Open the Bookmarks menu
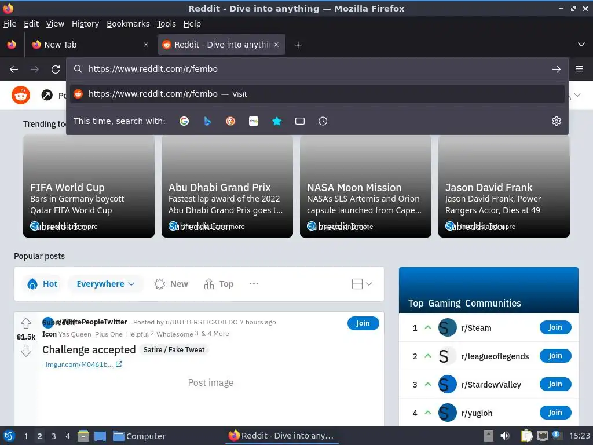 tap(128, 24)
